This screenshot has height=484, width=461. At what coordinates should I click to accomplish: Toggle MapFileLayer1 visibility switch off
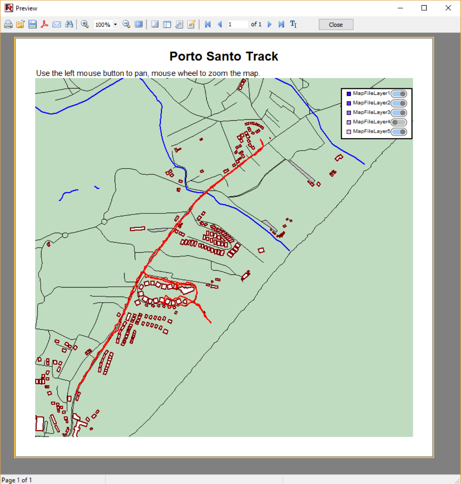399,94
